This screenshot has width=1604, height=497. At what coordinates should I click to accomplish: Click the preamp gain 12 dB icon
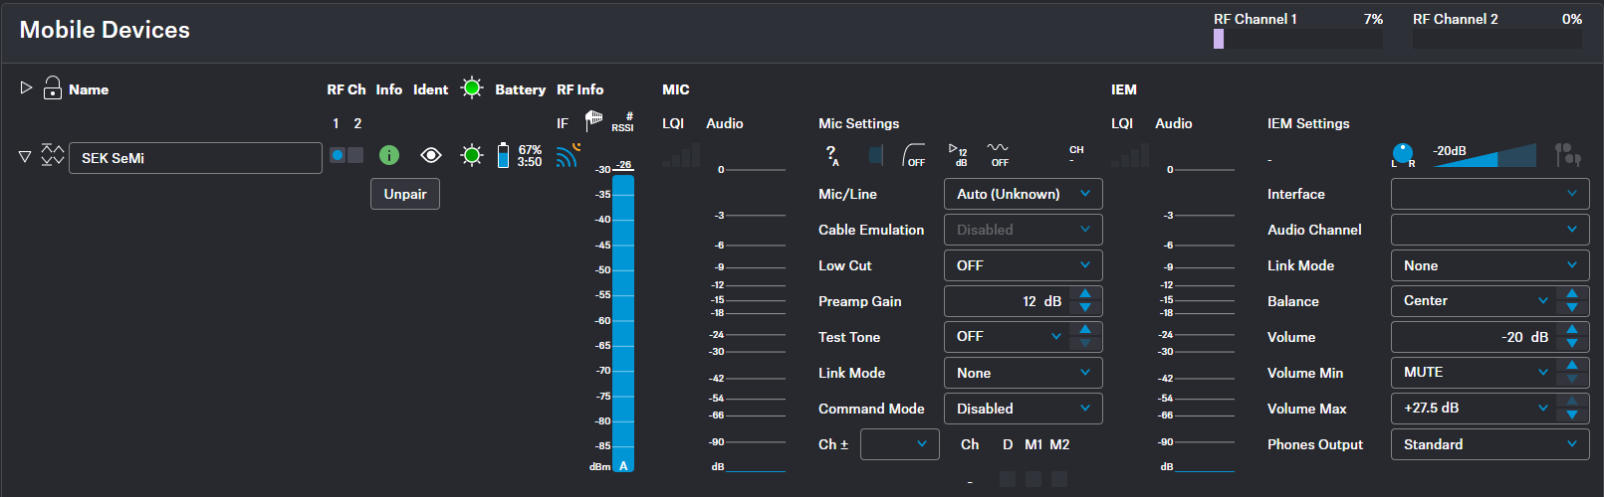[958, 155]
